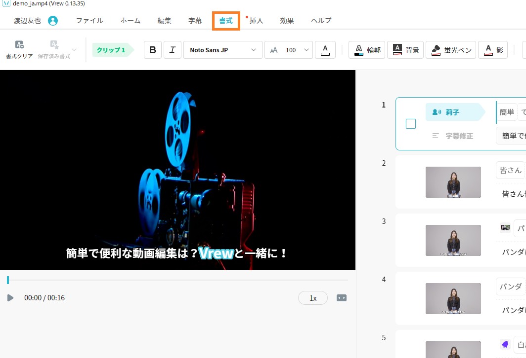The height and width of the screenshot is (358, 526).
Task: Click the clip 4 video thumbnail
Action: coord(453,298)
